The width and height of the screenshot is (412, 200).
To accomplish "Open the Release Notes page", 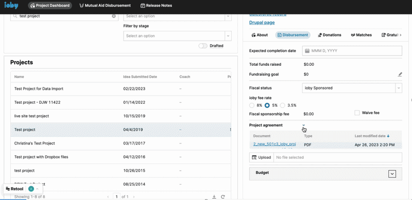I will [157, 6].
